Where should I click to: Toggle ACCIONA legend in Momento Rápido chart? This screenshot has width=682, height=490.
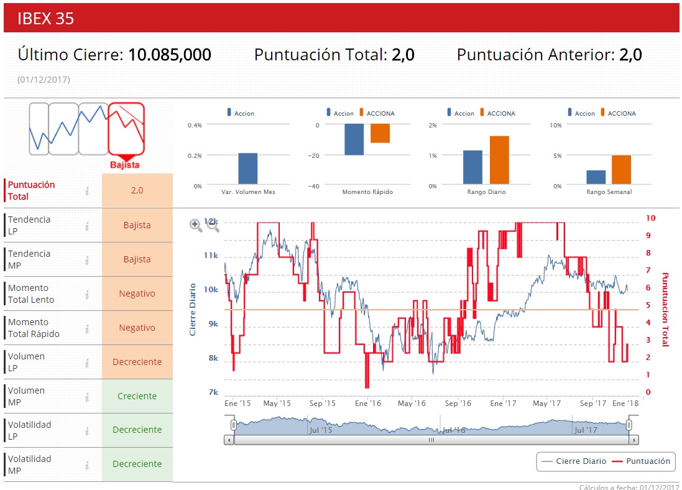[x=377, y=113]
